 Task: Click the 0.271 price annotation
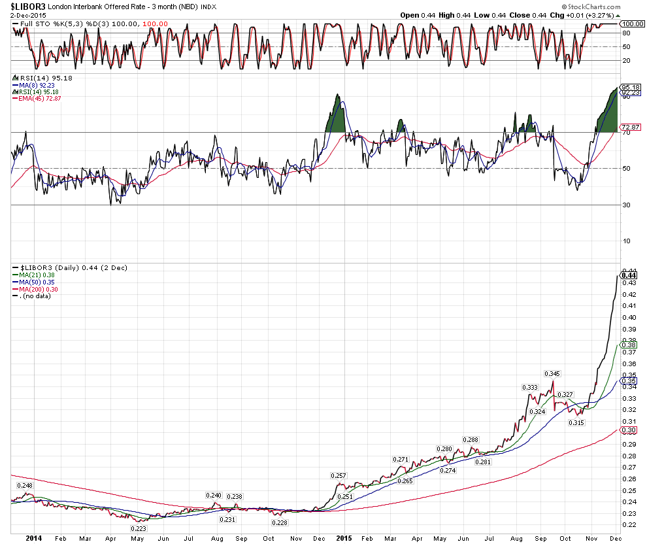400,460
